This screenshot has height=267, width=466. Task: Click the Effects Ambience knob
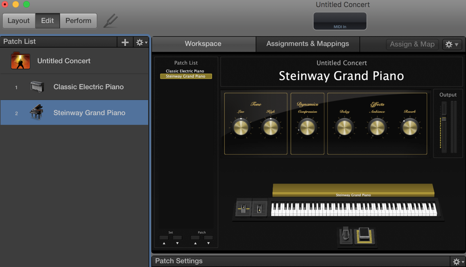377,128
